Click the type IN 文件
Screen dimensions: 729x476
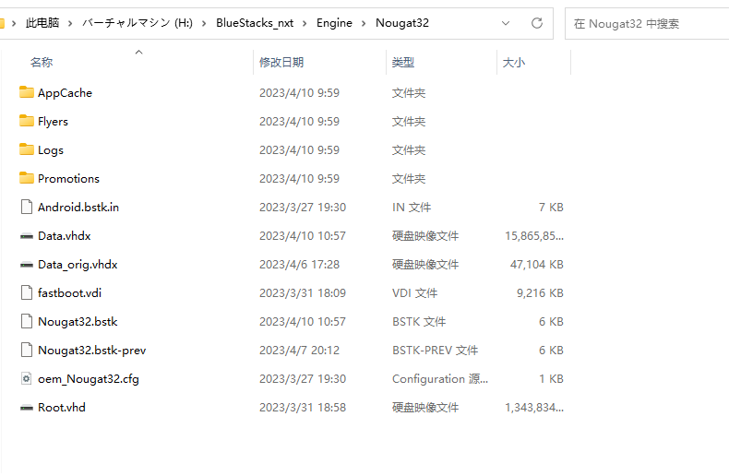click(412, 207)
